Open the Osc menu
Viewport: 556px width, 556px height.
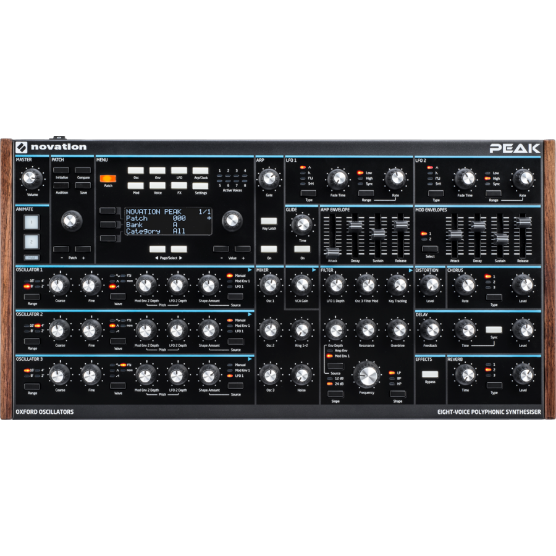136,171
